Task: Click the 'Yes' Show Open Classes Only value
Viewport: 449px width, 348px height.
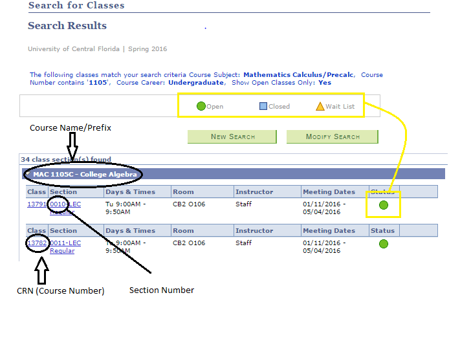Action: click(x=325, y=83)
